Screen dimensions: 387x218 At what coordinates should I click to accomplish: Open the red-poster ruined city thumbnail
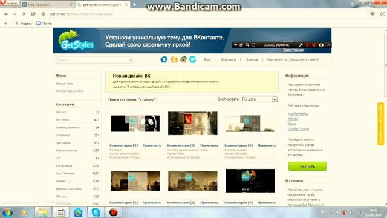pos(193,123)
